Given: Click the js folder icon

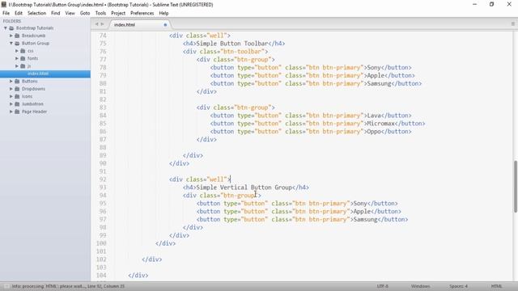Looking at the screenshot, I should (23, 66).
